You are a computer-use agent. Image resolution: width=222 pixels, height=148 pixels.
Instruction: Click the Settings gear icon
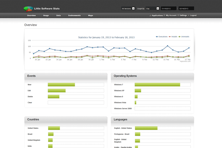pyautogui.click(x=178, y=16)
